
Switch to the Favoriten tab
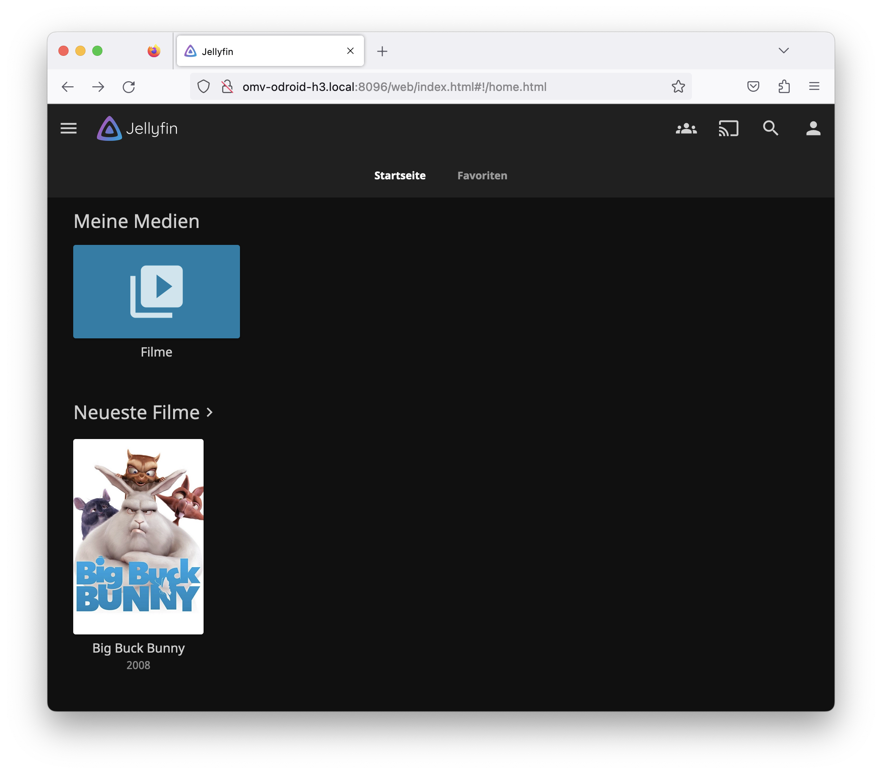coord(482,176)
